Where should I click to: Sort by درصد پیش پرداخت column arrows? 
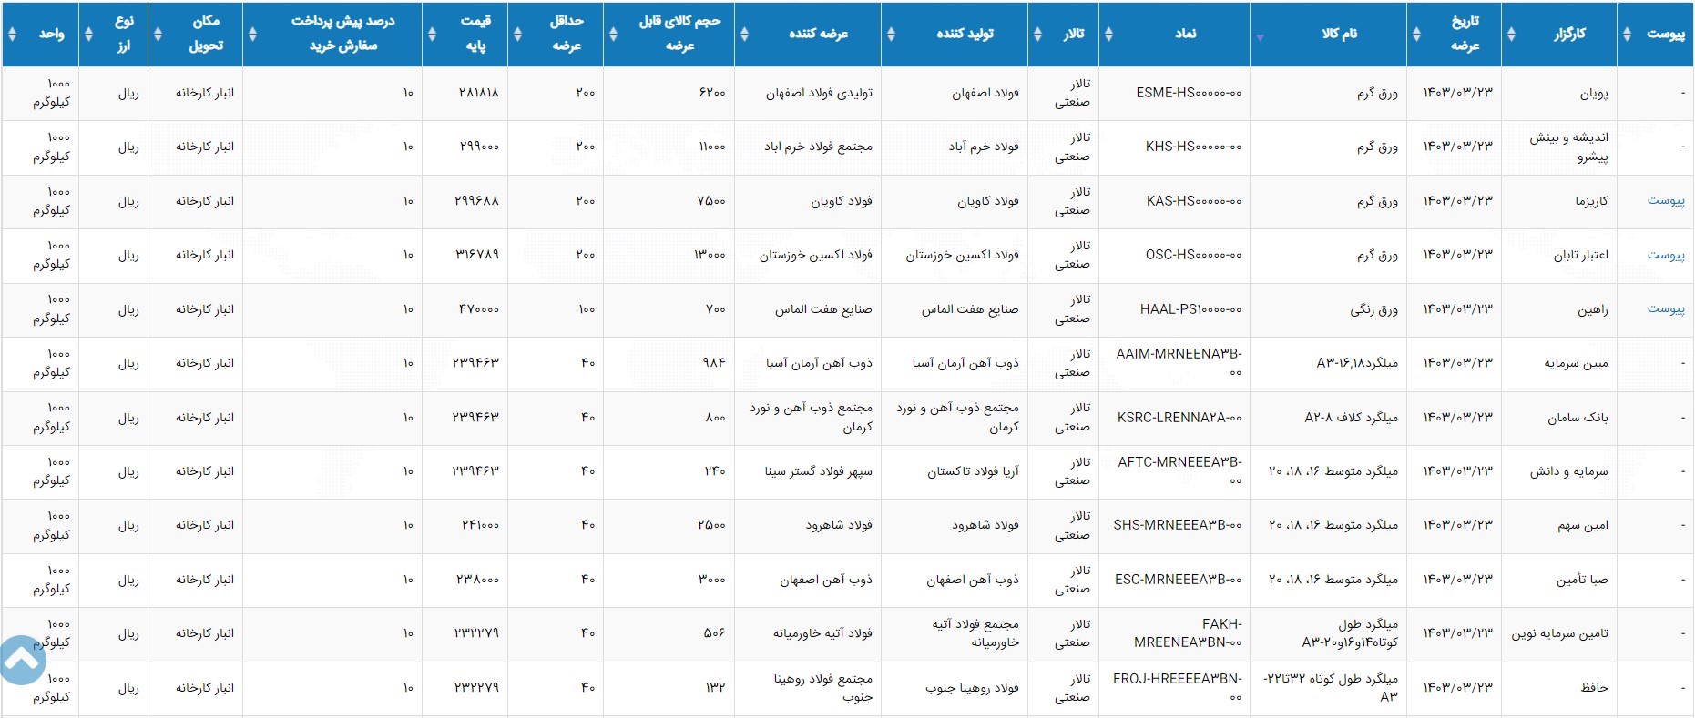click(252, 34)
